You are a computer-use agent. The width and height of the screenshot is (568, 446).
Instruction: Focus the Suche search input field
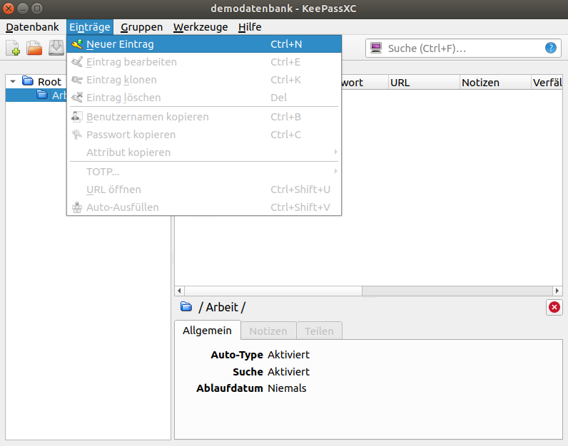tap(464, 48)
